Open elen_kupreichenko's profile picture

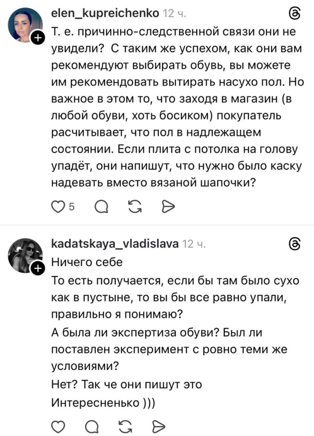pyautogui.click(x=25, y=25)
